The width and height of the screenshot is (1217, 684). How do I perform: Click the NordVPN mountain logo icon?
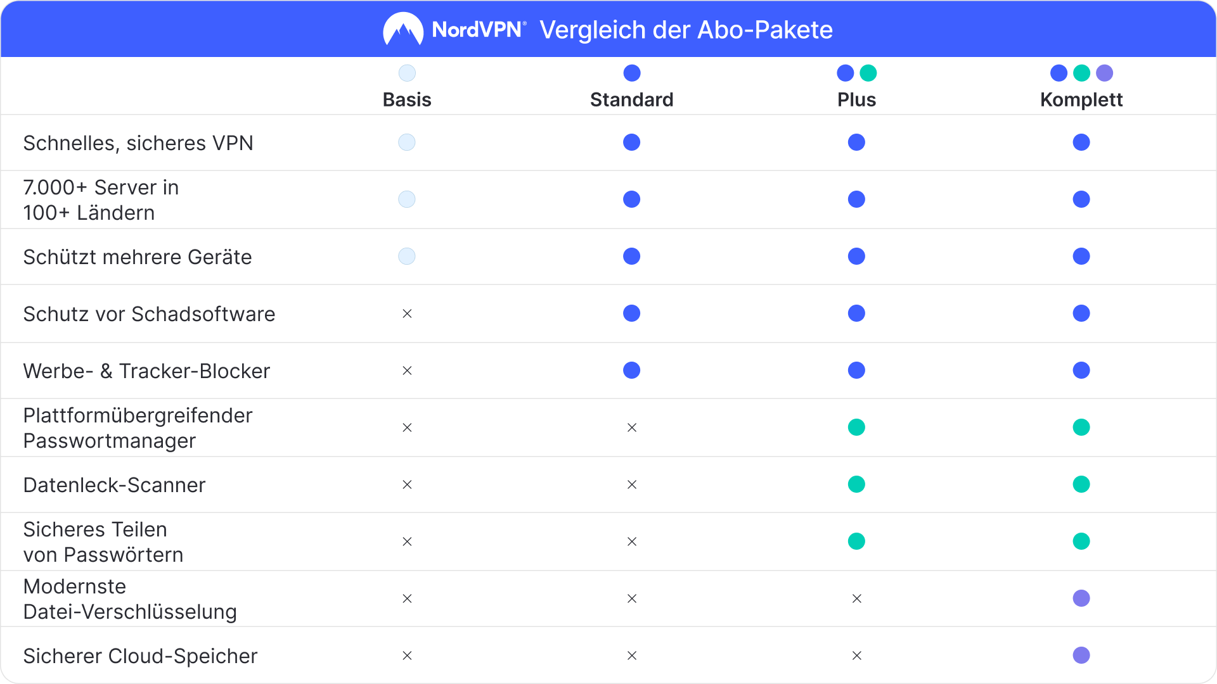pyautogui.click(x=403, y=29)
